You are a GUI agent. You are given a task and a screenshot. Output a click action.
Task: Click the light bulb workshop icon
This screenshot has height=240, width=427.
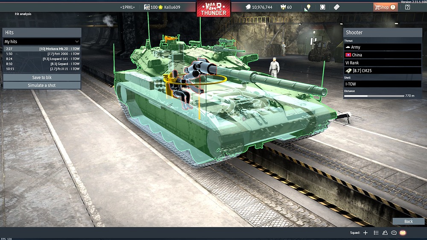click(308, 7)
